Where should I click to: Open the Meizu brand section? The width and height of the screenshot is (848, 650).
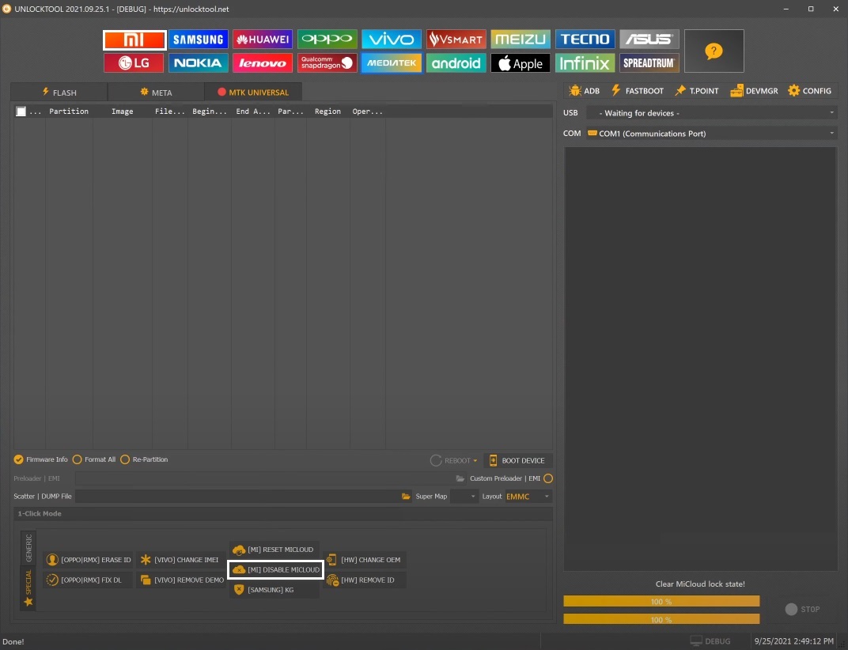pos(521,40)
